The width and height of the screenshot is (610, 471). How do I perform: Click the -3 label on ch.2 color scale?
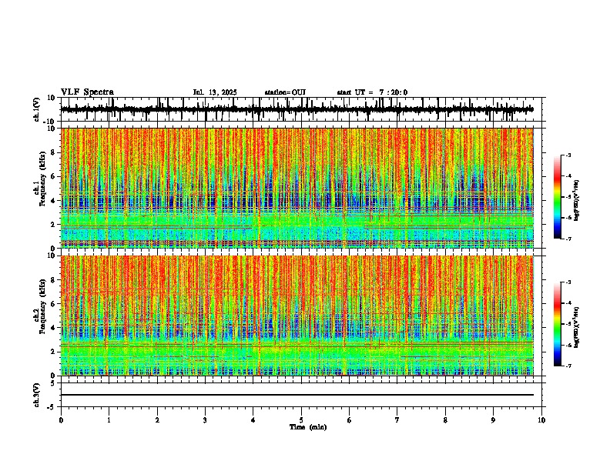[568, 282]
